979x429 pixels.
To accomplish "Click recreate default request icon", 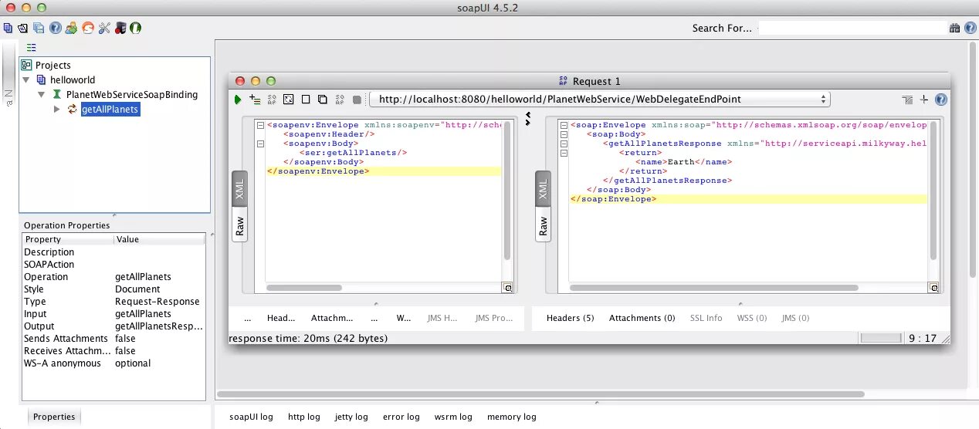I will click(289, 100).
